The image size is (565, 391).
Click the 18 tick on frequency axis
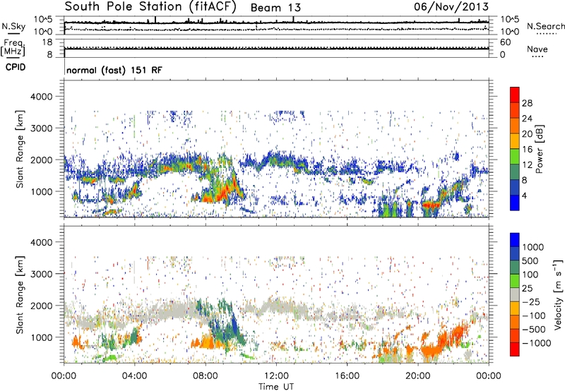[x=47, y=42]
